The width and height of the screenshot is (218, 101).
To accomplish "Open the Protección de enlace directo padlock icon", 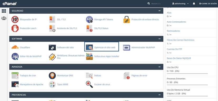I will pos(127,19).
